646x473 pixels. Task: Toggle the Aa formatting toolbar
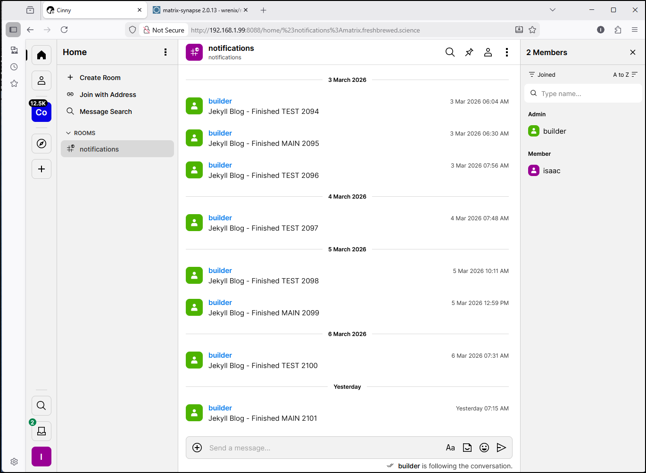click(x=450, y=448)
